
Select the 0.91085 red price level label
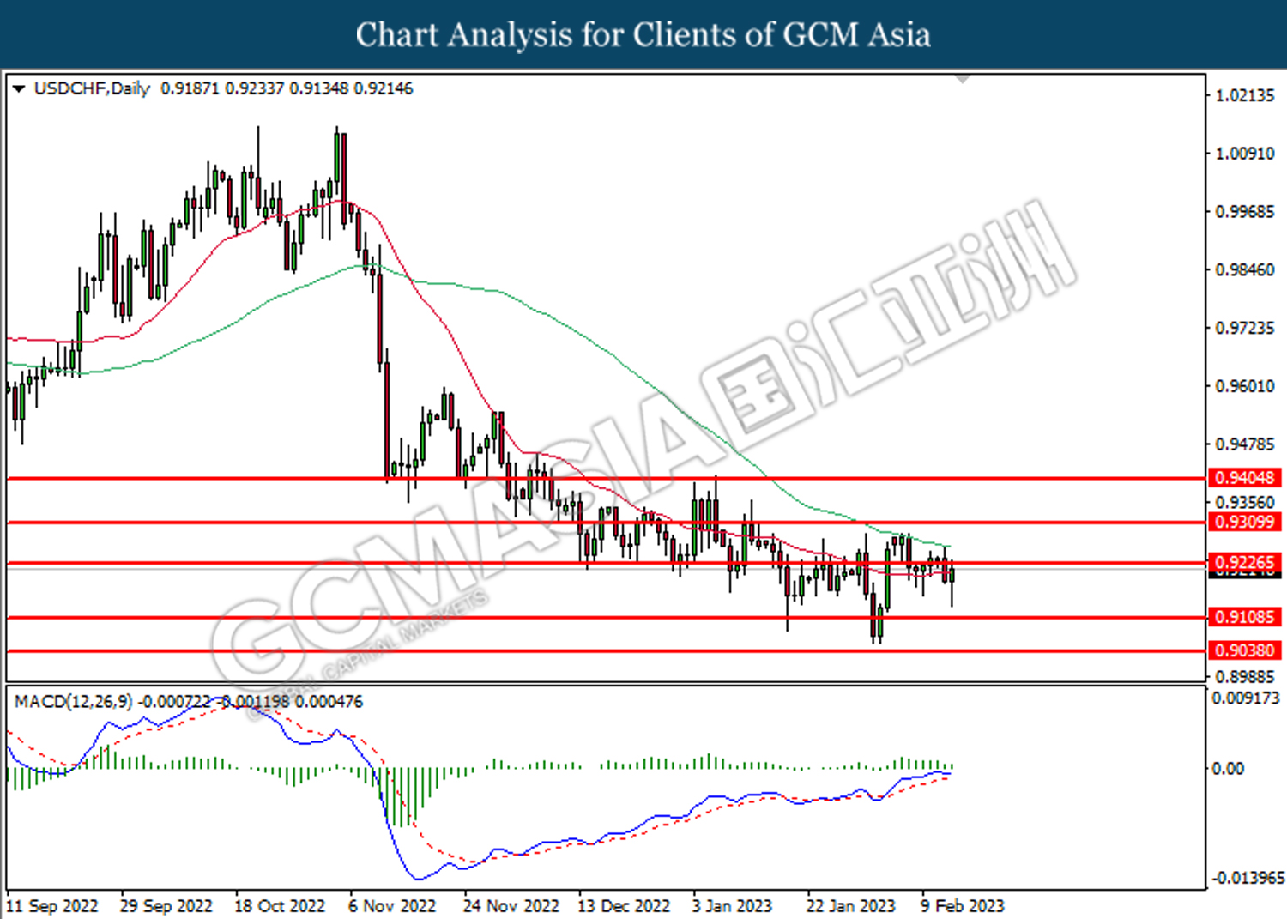point(1245,616)
